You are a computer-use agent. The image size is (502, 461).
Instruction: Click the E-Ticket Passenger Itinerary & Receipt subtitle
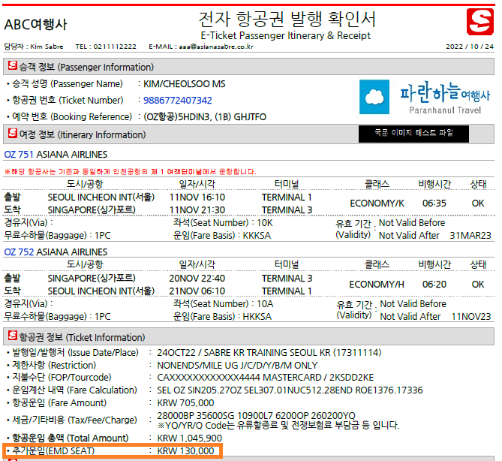[x=285, y=35]
